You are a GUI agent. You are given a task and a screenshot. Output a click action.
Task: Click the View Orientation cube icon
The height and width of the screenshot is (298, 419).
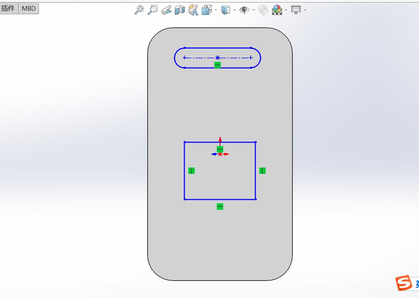coord(207,10)
